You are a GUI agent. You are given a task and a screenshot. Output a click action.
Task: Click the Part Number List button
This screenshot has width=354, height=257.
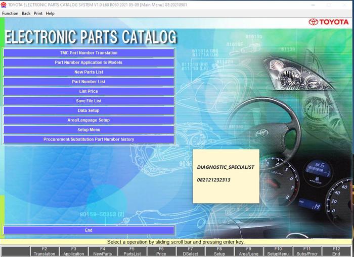tap(88, 82)
